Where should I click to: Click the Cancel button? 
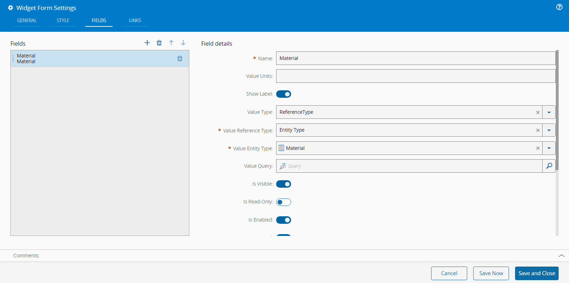coord(449,273)
